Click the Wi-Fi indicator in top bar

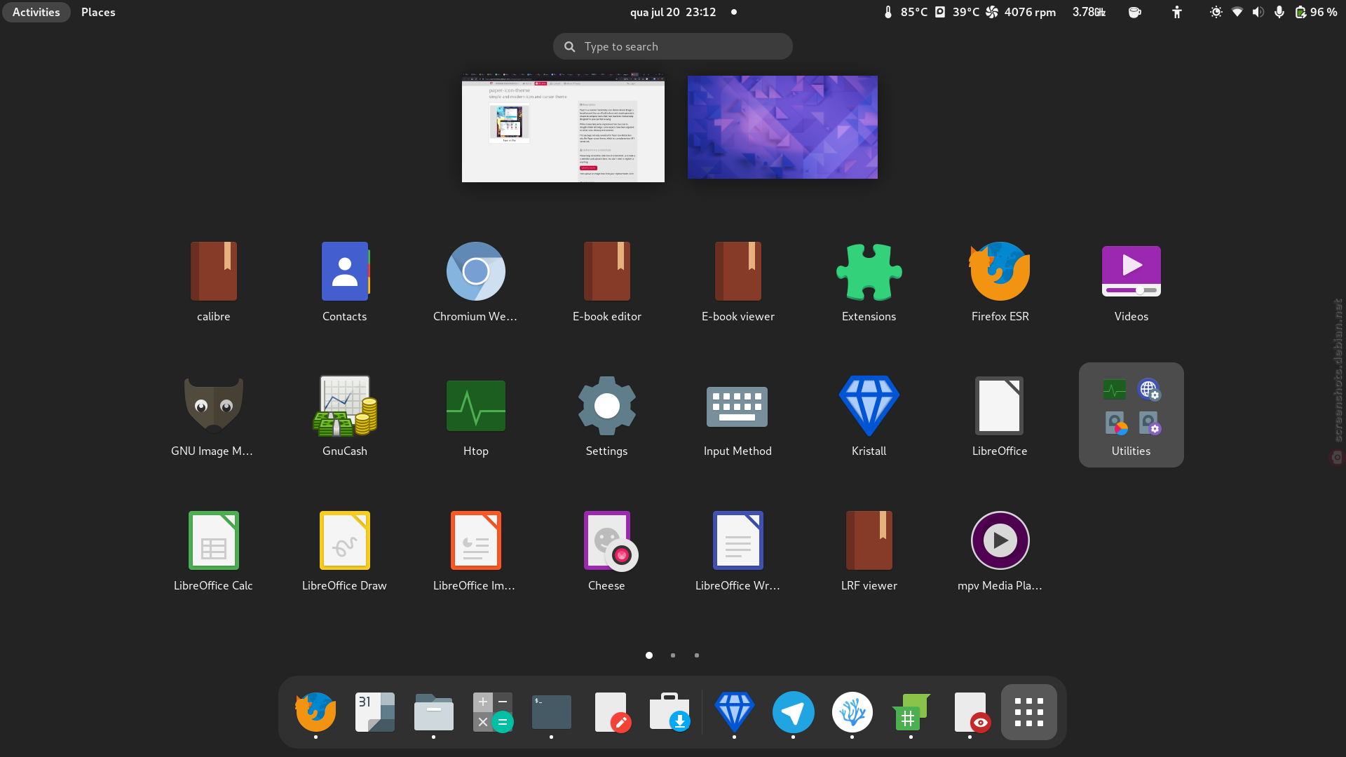tap(1237, 12)
